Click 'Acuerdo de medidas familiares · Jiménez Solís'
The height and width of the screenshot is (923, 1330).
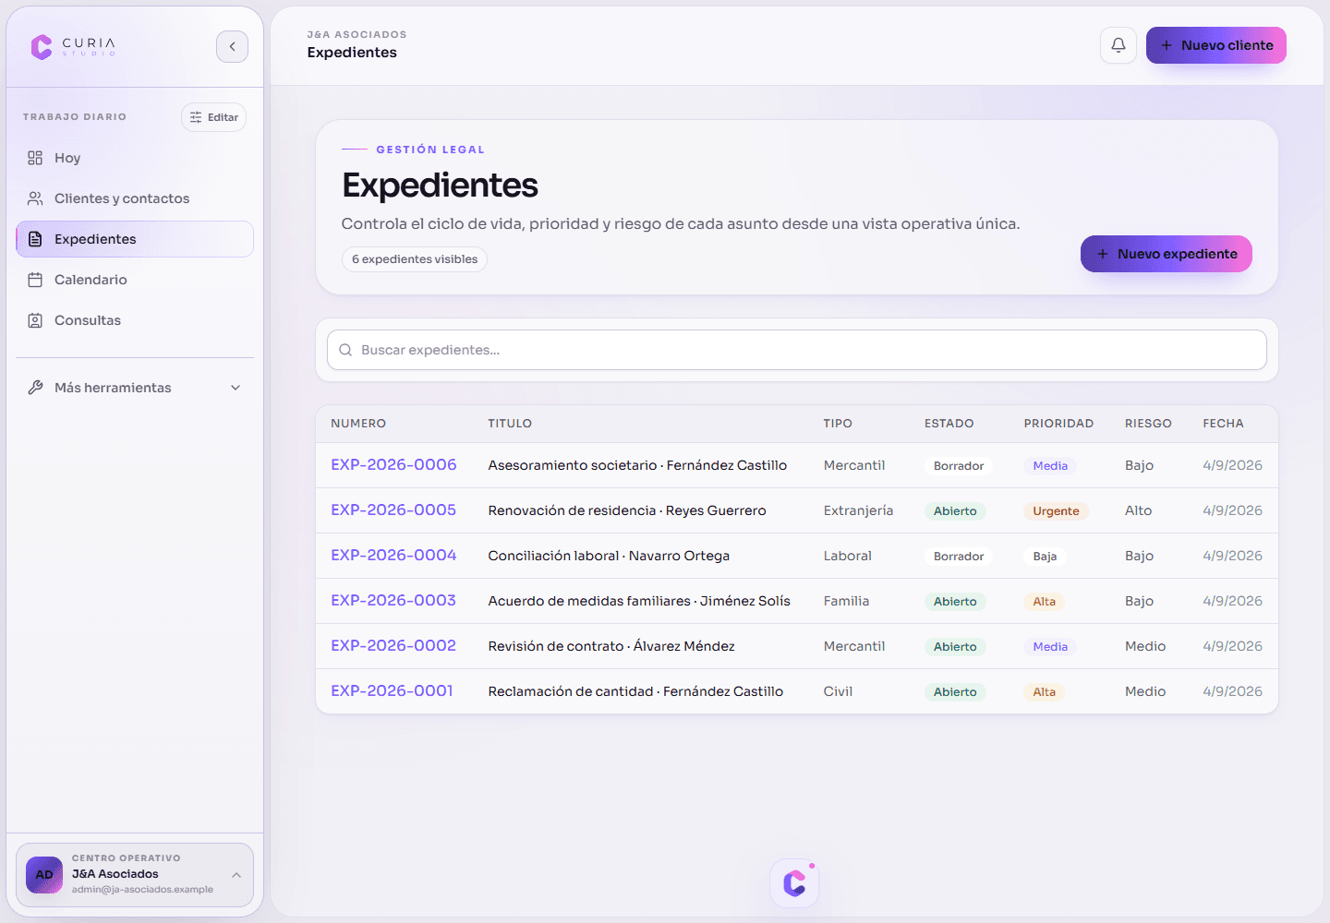point(639,601)
